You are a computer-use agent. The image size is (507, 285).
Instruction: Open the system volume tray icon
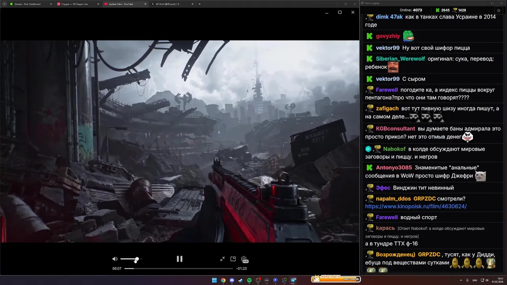487,280
